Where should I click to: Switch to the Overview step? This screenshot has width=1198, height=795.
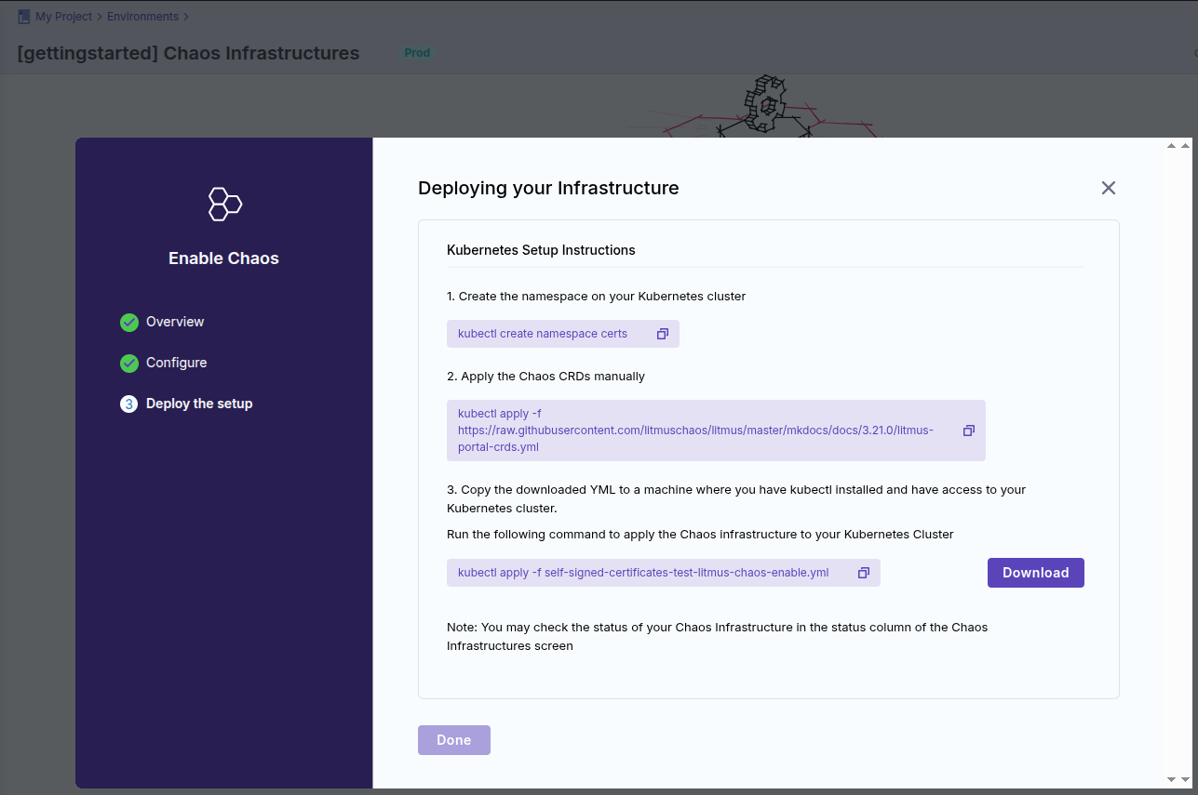pos(175,322)
